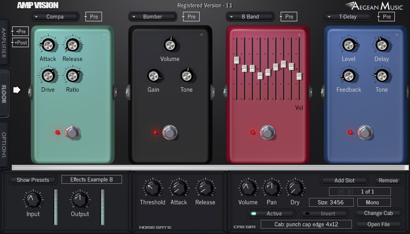410x234 pixels.
Task: Toggle the Mono cab mode button
Action: pos(374,202)
